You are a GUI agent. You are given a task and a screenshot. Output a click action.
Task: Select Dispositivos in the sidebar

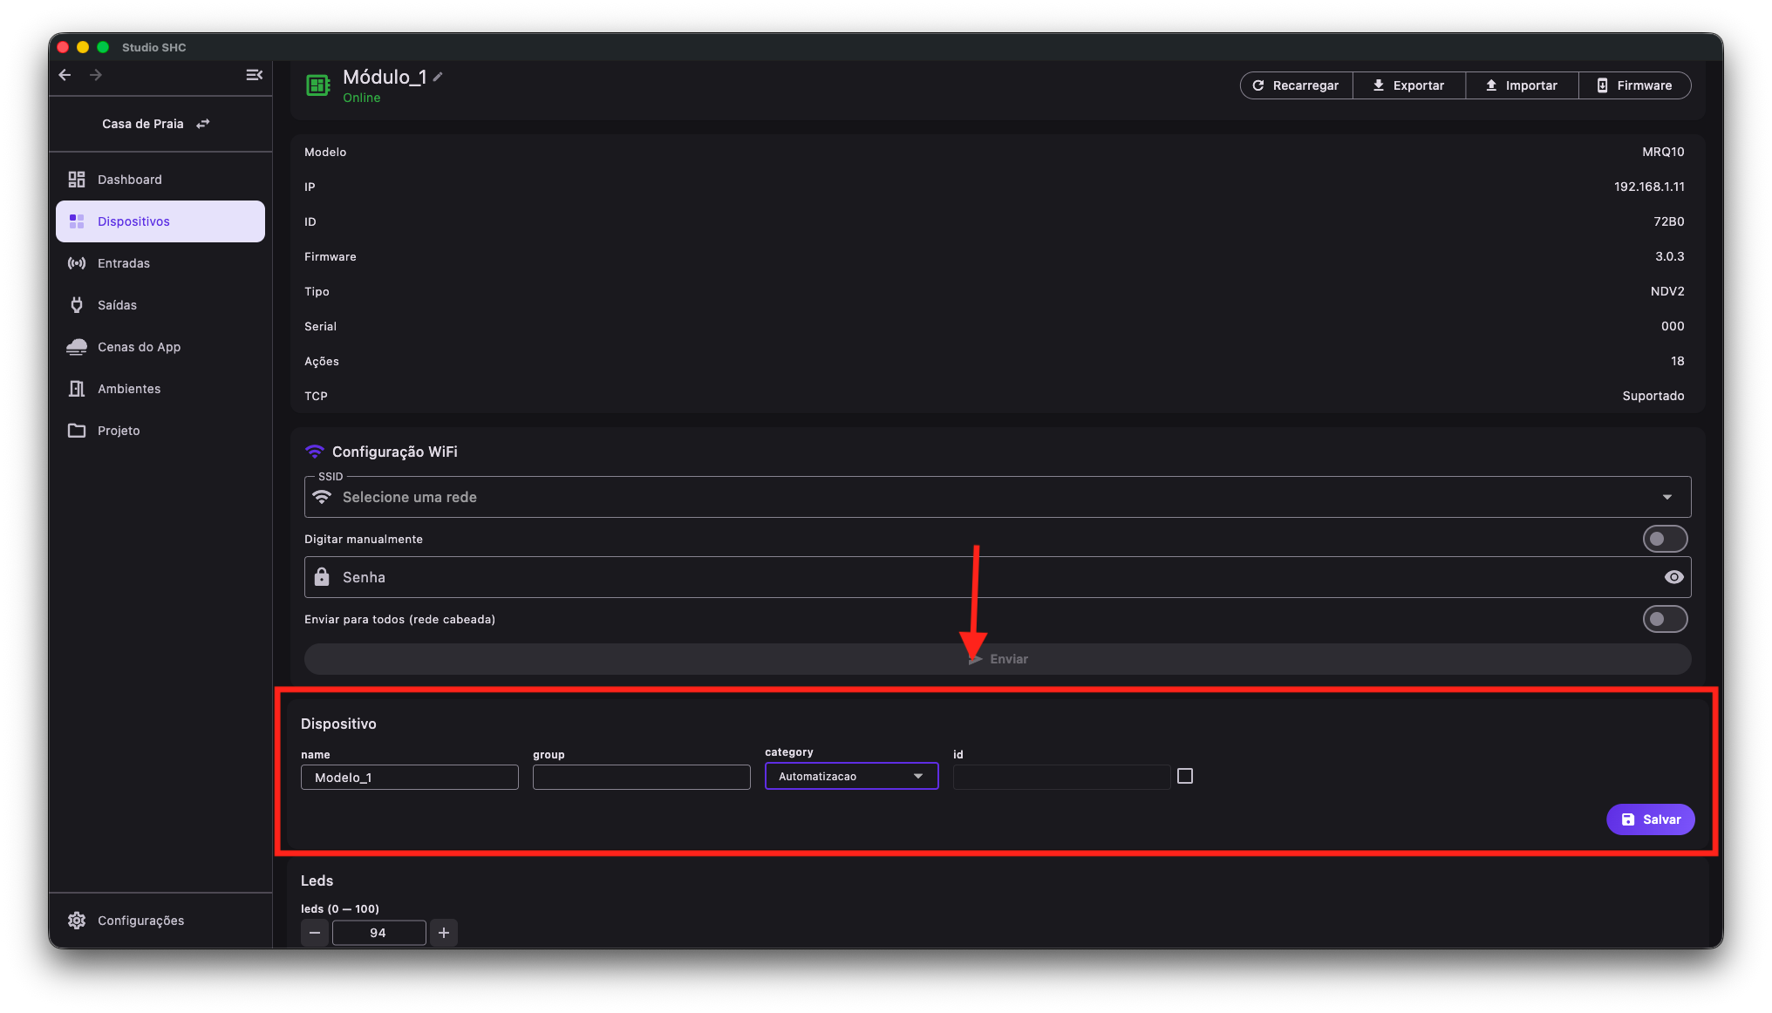[160, 221]
